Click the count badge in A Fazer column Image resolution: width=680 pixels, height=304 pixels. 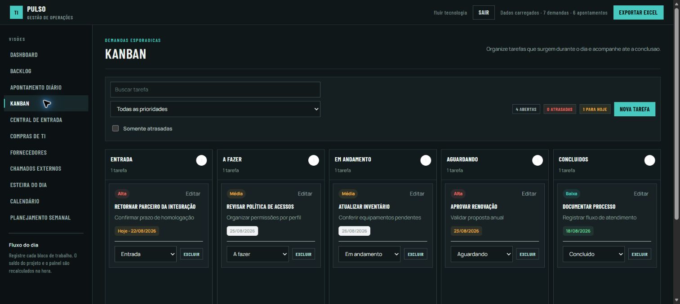point(314,160)
